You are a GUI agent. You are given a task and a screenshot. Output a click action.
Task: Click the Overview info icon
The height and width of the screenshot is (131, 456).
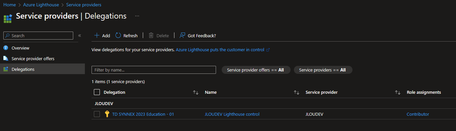(x=5, y=48)
